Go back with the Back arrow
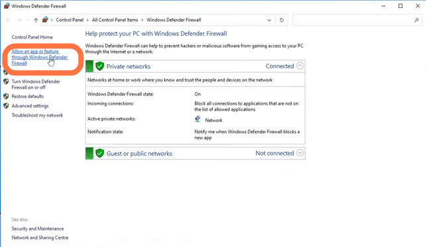 coord(8,20)
